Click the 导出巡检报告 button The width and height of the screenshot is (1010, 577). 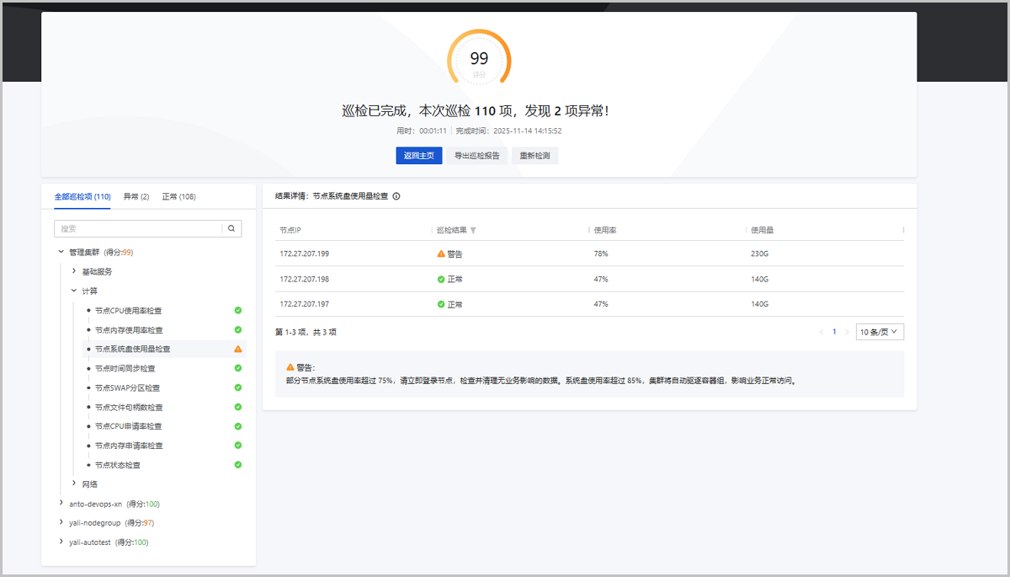[477, 156]
